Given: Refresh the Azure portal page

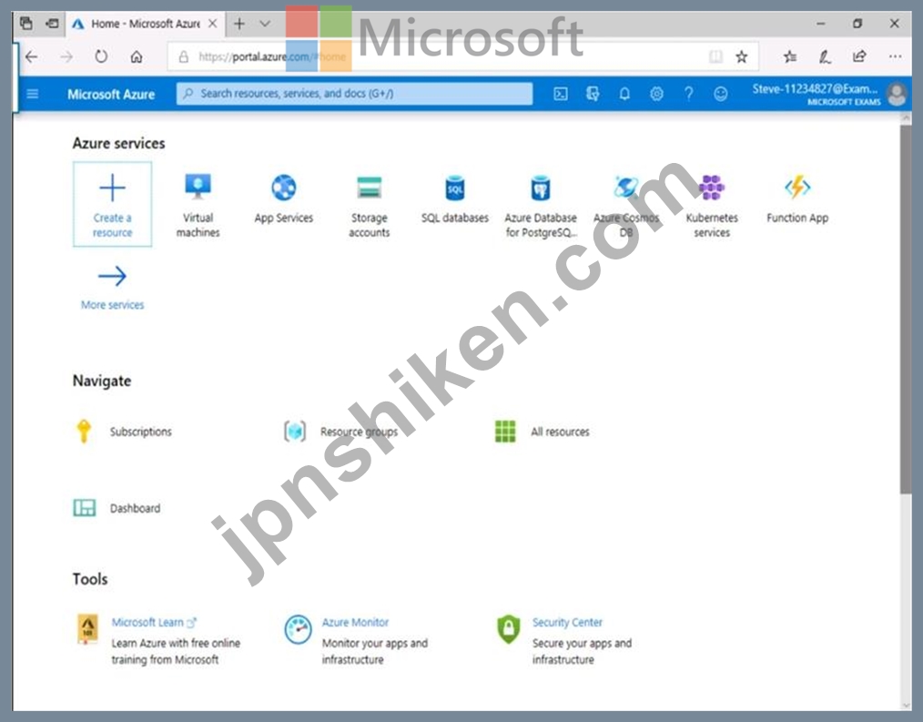Looking at the screenshot, I should [x=101, y=56].
